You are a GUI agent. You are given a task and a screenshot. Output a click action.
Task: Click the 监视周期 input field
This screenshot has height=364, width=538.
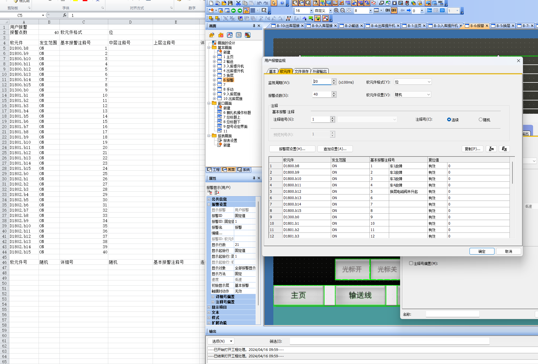click(x=322, y=82)
